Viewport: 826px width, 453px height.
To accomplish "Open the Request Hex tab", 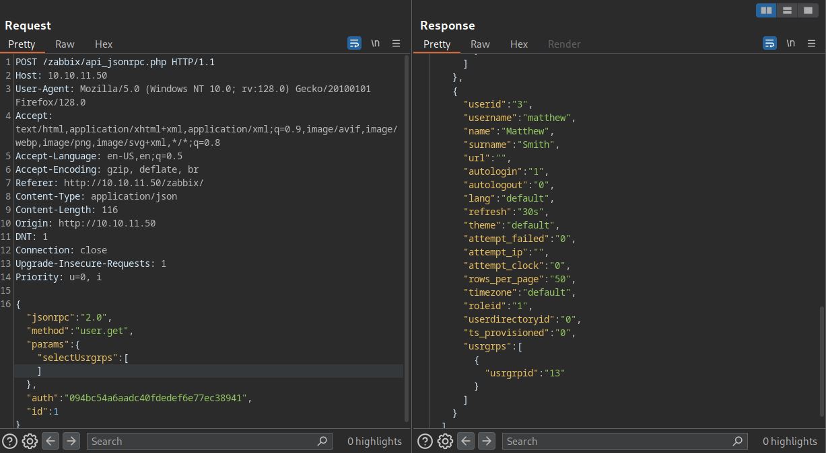I will [x=104, y=44].
